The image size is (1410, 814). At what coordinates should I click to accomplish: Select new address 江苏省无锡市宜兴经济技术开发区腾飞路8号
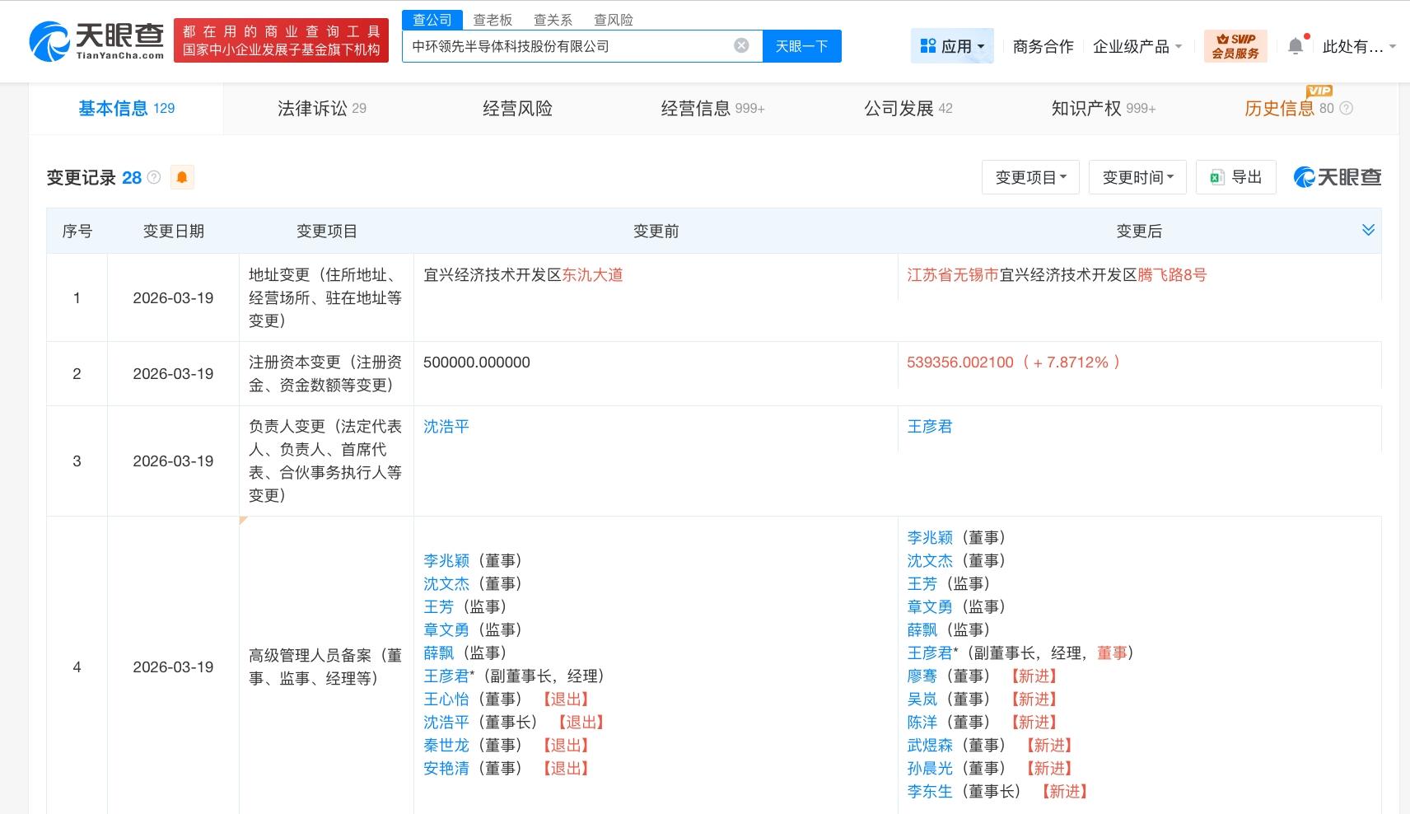click(1057, 274)
